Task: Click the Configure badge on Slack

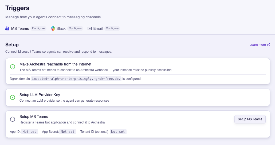Action: tap(75, 28)
